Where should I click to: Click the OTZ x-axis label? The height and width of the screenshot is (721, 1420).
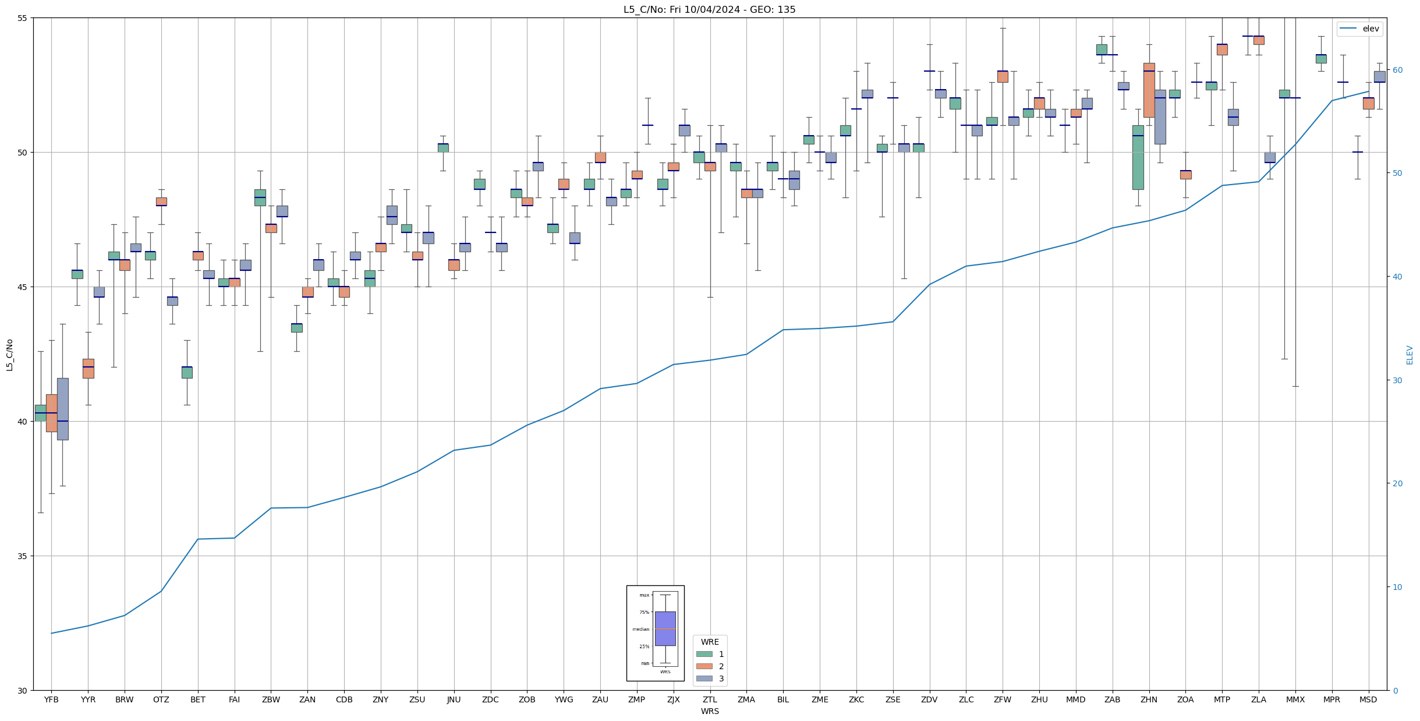[161, 699]
